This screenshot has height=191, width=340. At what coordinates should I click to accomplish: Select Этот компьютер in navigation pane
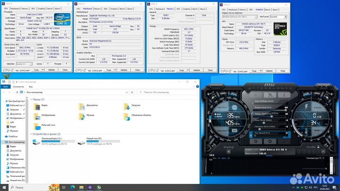(14, 142)
